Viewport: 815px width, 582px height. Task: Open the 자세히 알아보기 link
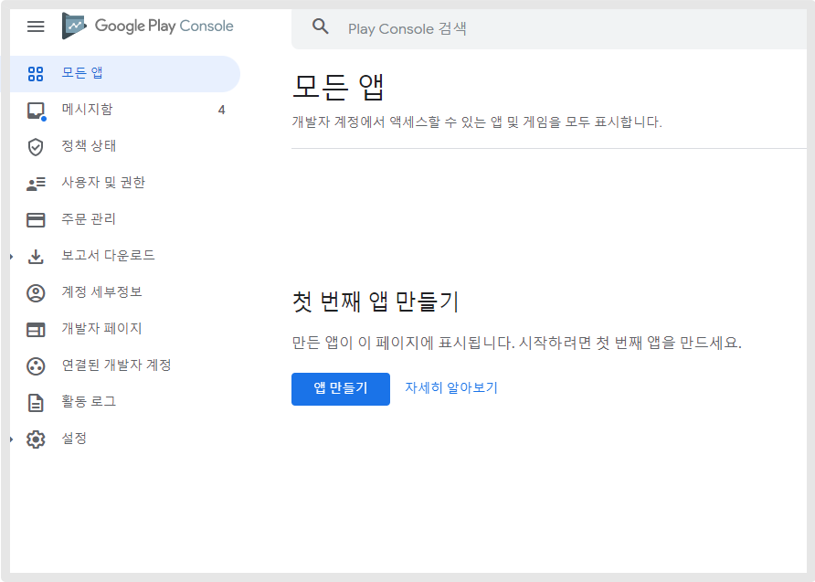point(451,388)
